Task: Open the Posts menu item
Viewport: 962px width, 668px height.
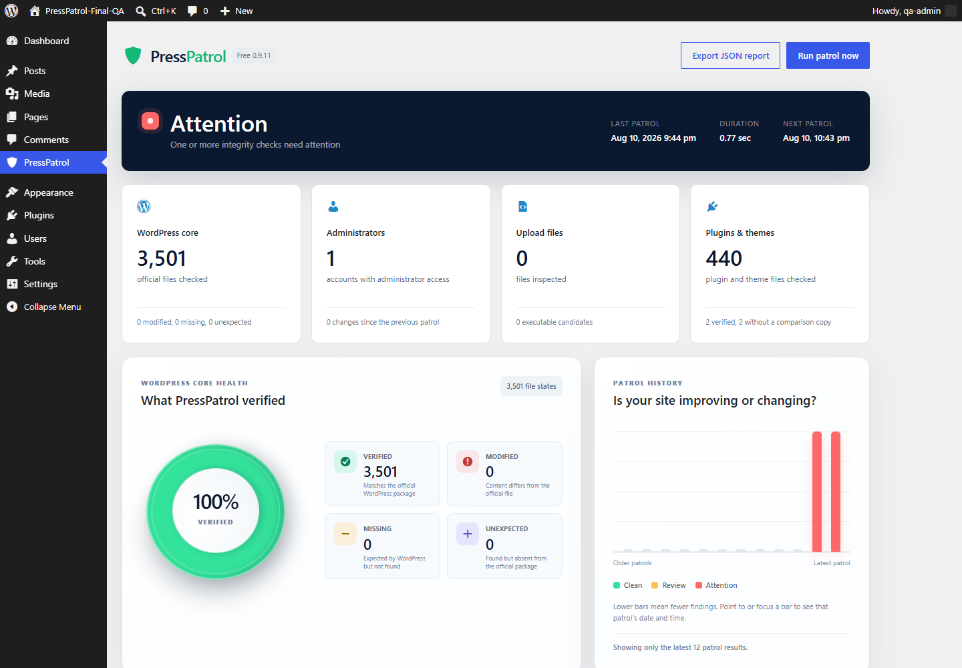Action: coord(53,71)
